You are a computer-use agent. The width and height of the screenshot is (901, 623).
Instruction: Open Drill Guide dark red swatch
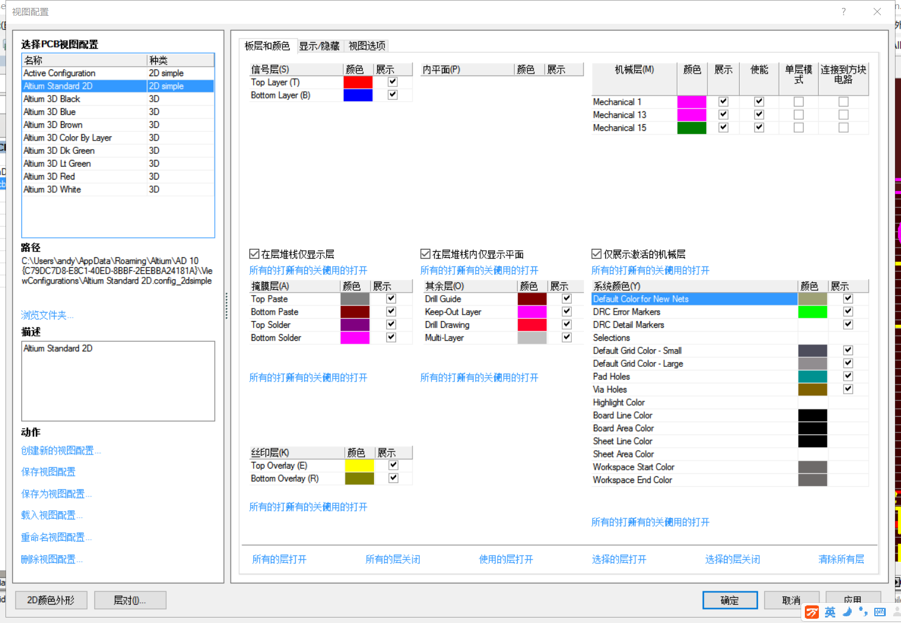pyautogui.click(x=532, y=299)
